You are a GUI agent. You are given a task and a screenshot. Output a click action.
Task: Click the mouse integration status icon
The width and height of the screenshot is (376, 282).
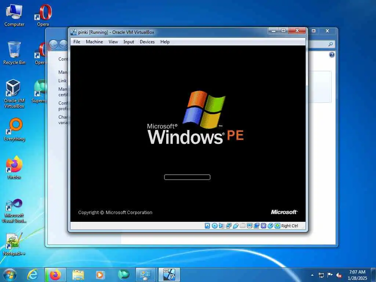click(271, 226)
